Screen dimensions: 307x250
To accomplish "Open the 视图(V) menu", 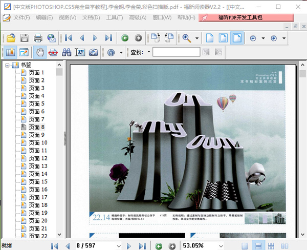I will (68, 17).
